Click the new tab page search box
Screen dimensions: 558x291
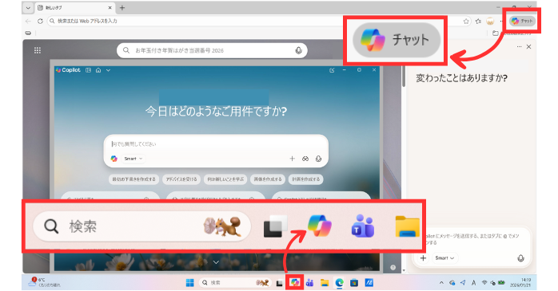tap(212, 50)
